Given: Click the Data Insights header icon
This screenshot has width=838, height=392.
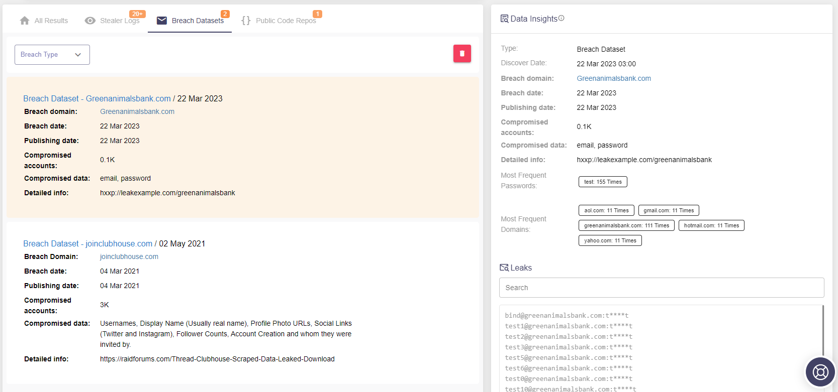Looking at the screenshot, I should tap(504, 19).
